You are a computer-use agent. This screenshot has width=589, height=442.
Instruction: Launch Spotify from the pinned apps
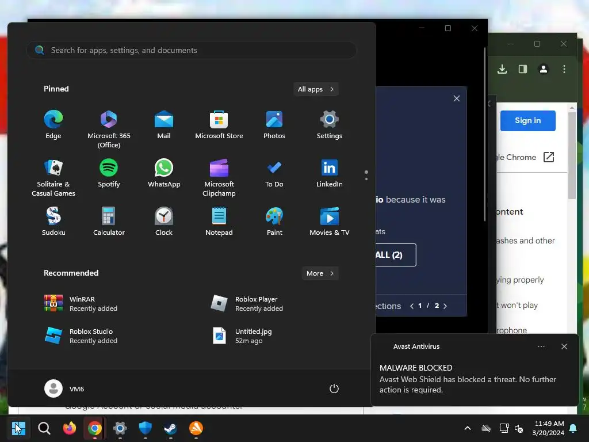[x=109, y=173]
